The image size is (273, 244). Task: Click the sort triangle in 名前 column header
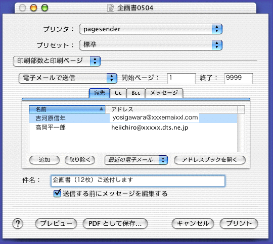click(x=101, y=109)
